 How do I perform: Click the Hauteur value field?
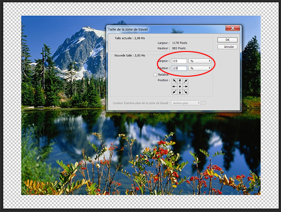(x=179, y=68)
